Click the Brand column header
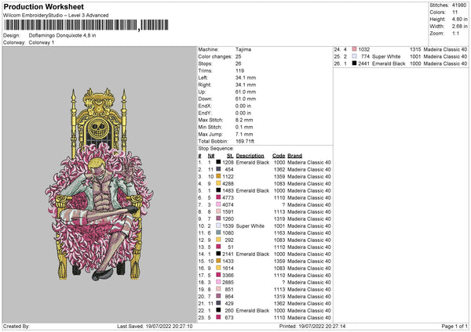The image size is (471, 332). (294, 156)
